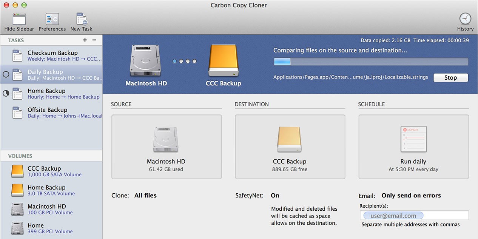Click the CCC Backup icon in blue header
The height and width of the screenshot is (239, 478).
click(x=223, y=61)
